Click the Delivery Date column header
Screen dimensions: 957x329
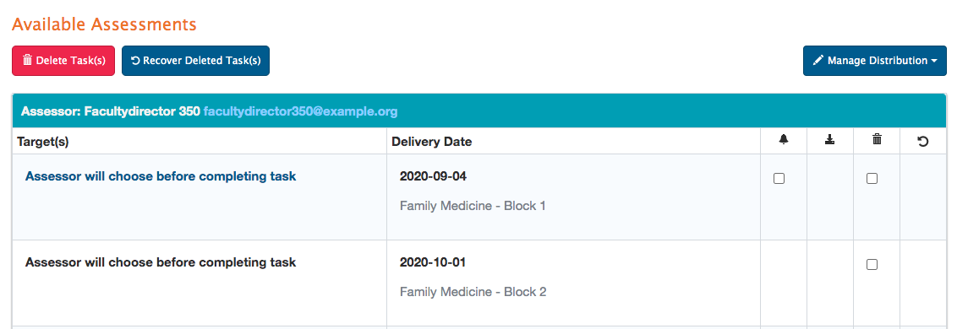tap(431, 142)
